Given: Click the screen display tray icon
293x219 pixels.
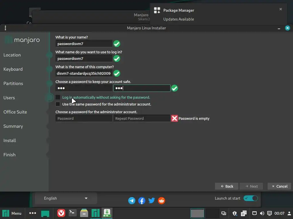Looking at the screenshot, I should click(x=224, y=213).
